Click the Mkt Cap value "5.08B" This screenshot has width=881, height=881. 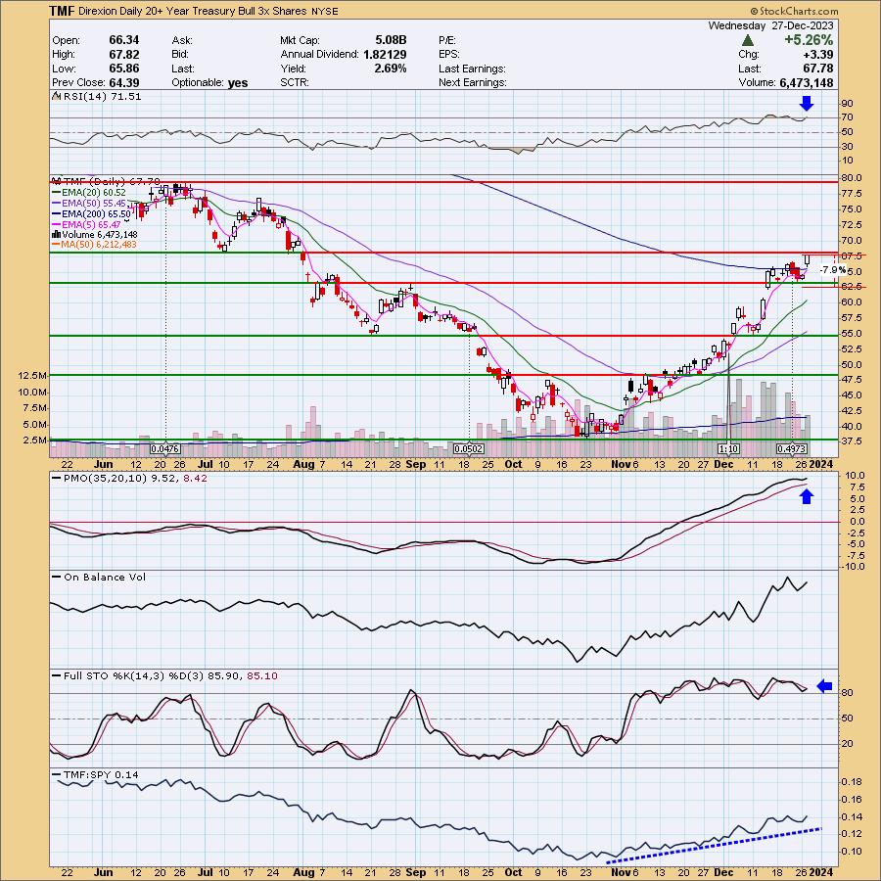point(391,40)
